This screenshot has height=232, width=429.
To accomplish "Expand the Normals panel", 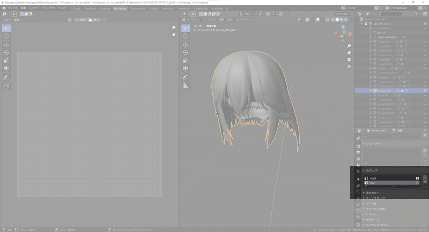I will (x=370, y=204).
